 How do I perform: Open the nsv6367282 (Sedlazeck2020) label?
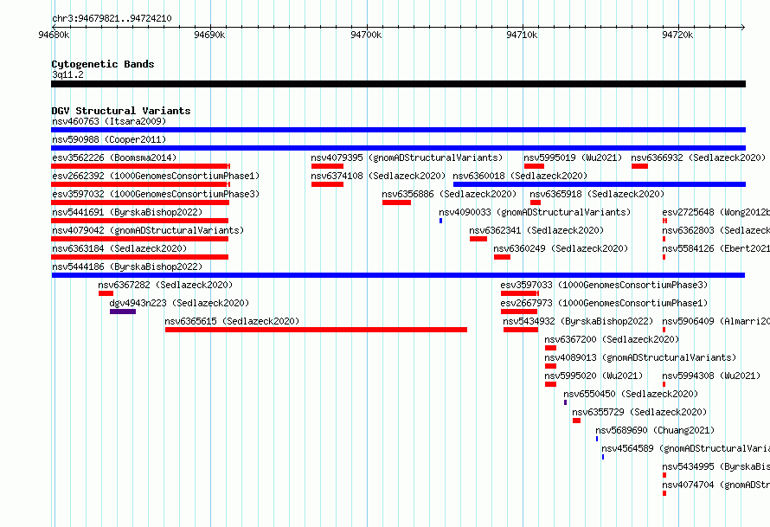coord(165,285)
